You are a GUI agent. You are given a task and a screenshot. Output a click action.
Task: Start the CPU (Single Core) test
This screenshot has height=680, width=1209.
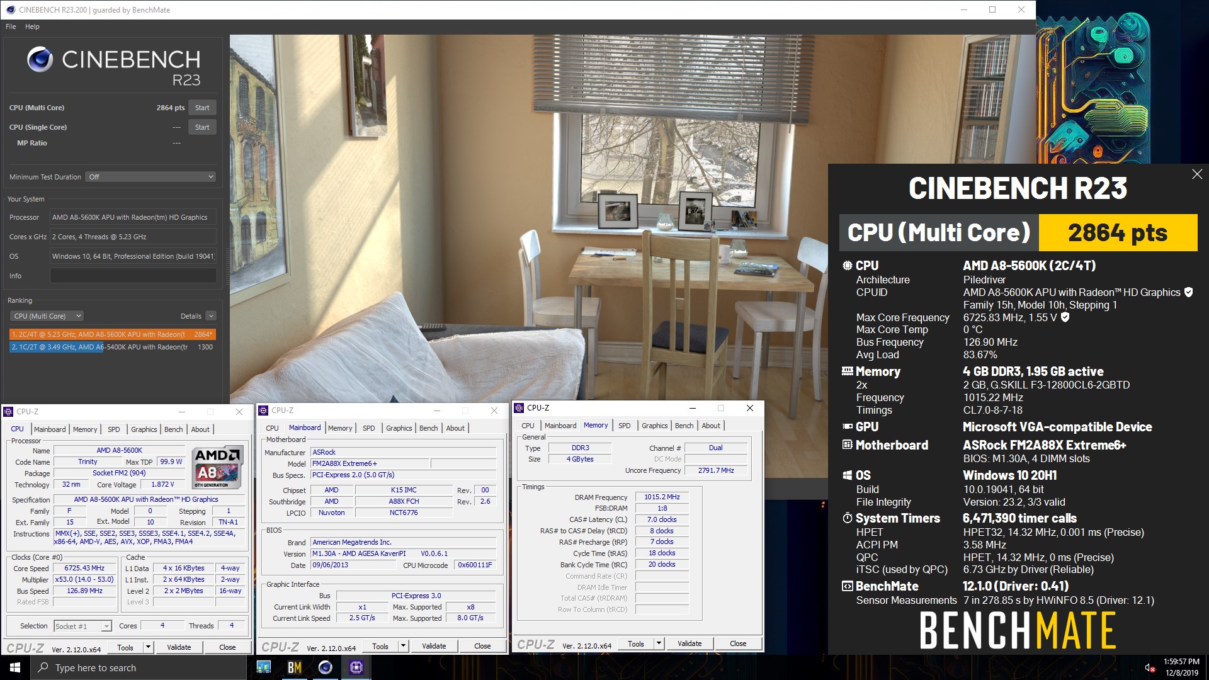click(x=202, y=127)
